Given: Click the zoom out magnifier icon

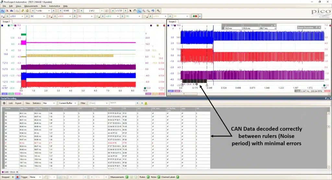Looking at the screenshot, I should tap(148, 11).
